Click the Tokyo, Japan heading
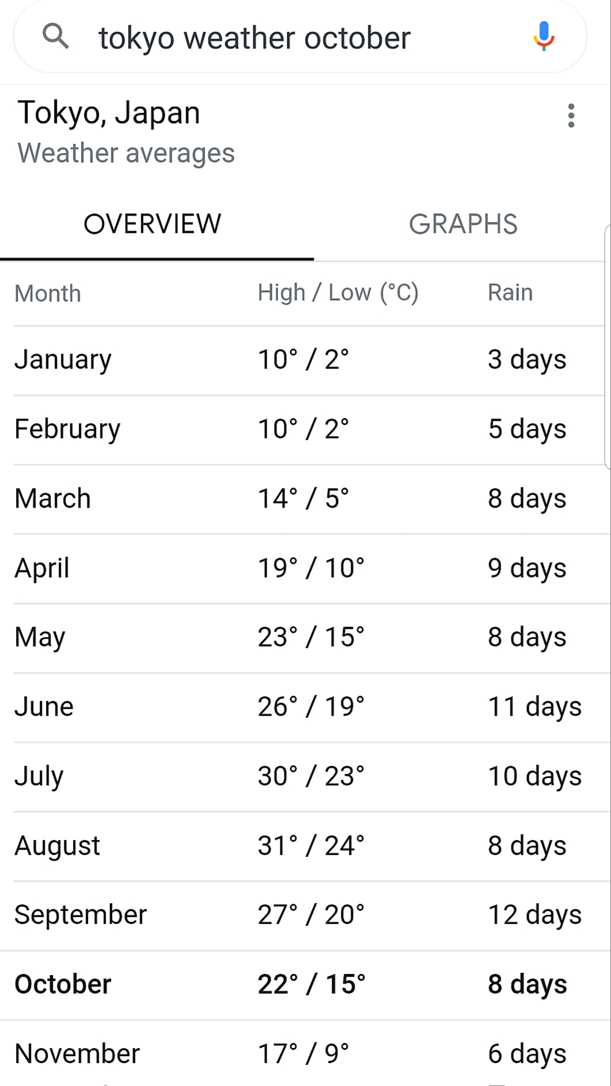 pos(109,113)
